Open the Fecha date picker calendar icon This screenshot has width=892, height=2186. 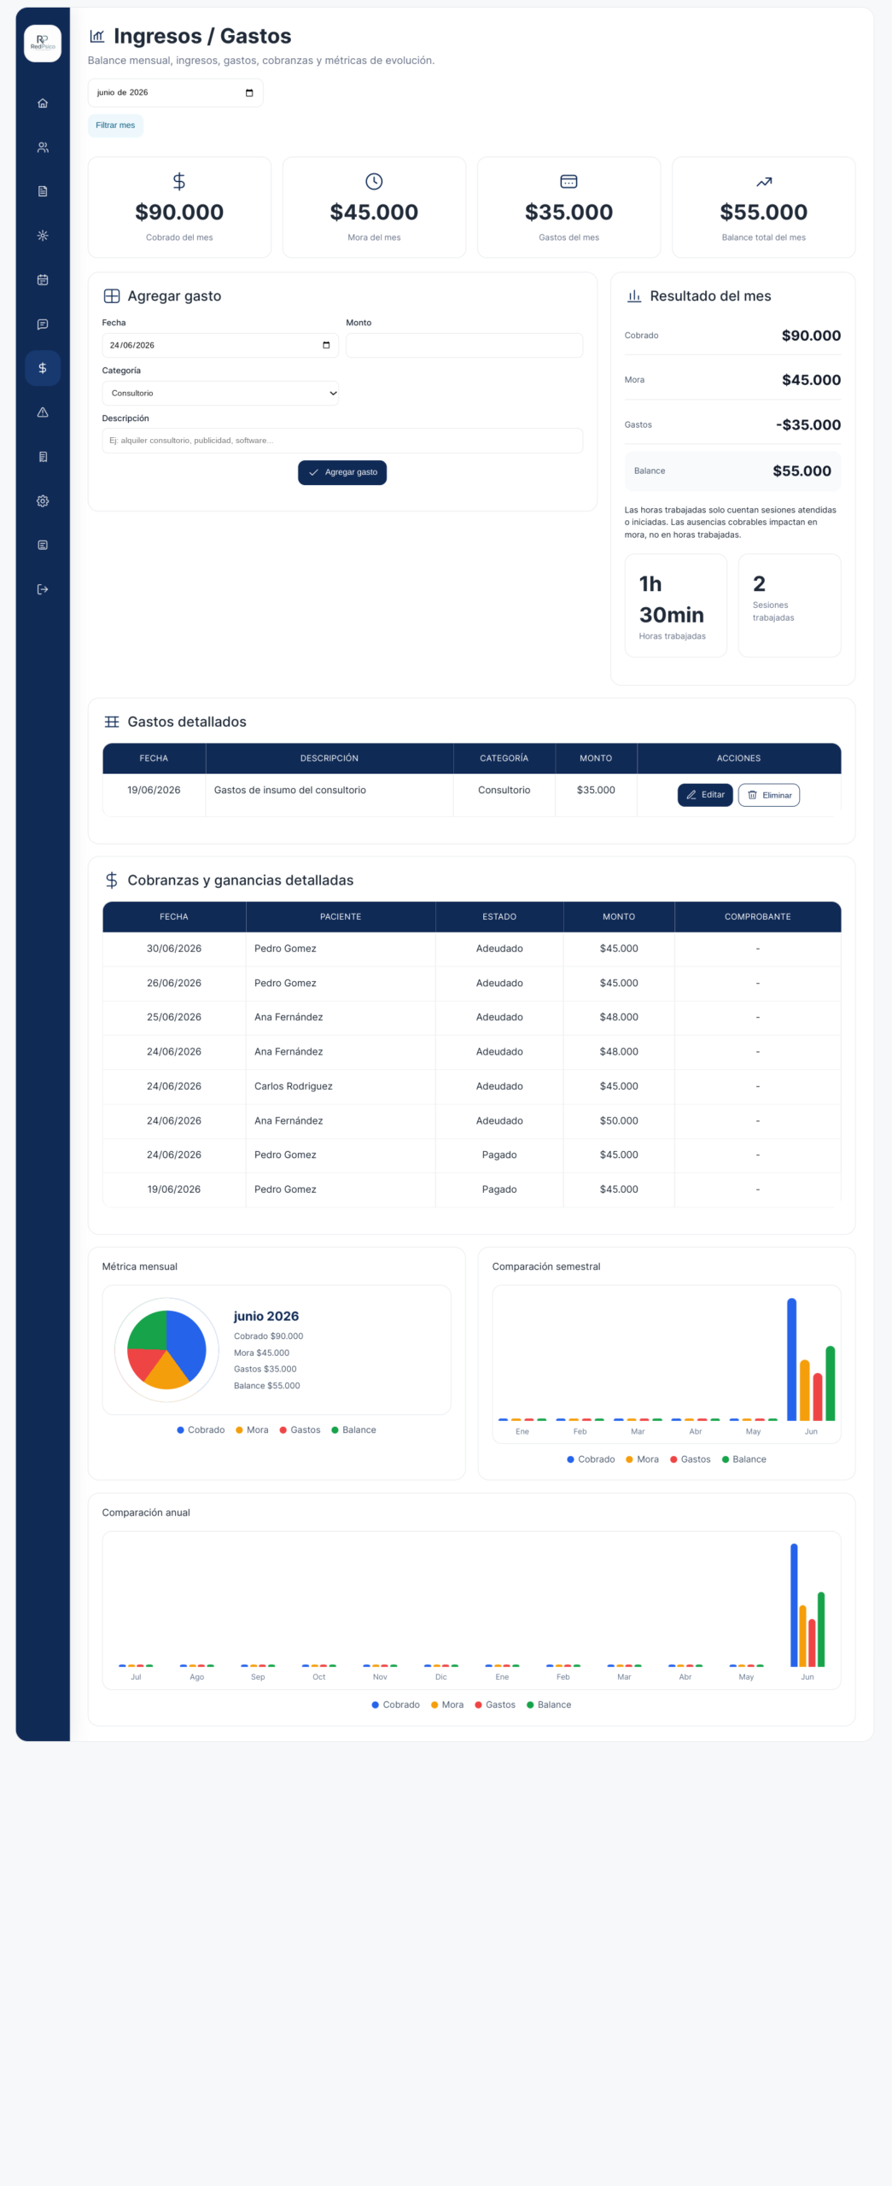point(326,346)
